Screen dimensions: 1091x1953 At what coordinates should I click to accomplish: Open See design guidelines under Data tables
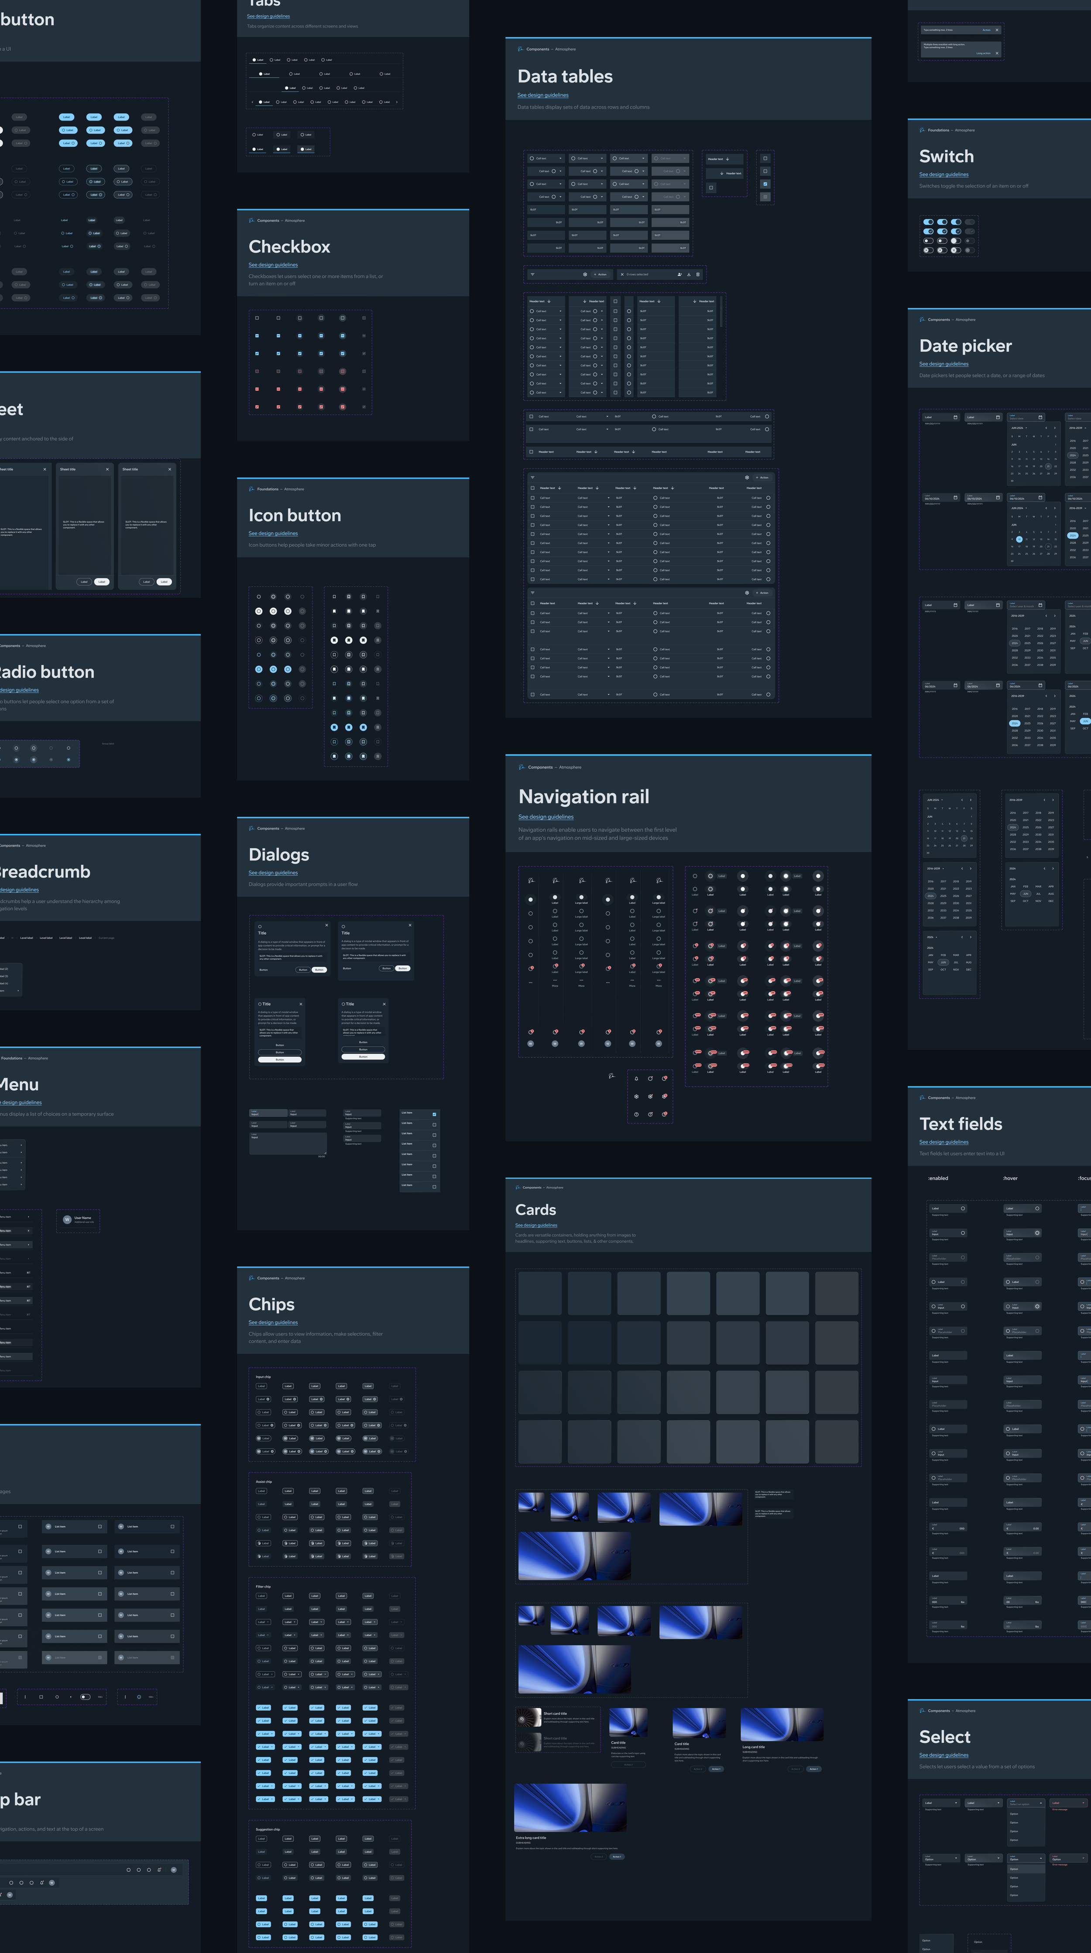(x=542, y=96)
